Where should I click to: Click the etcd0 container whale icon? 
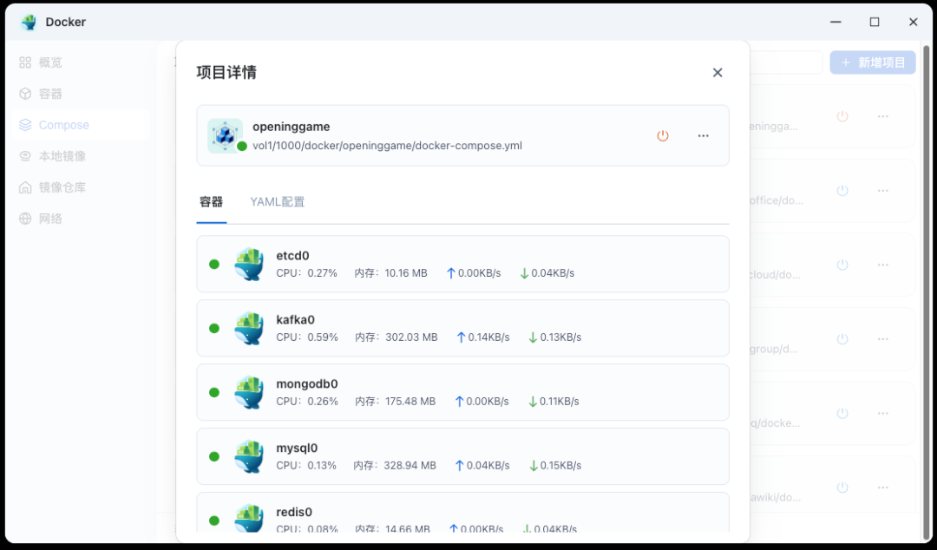click(249, 264)
